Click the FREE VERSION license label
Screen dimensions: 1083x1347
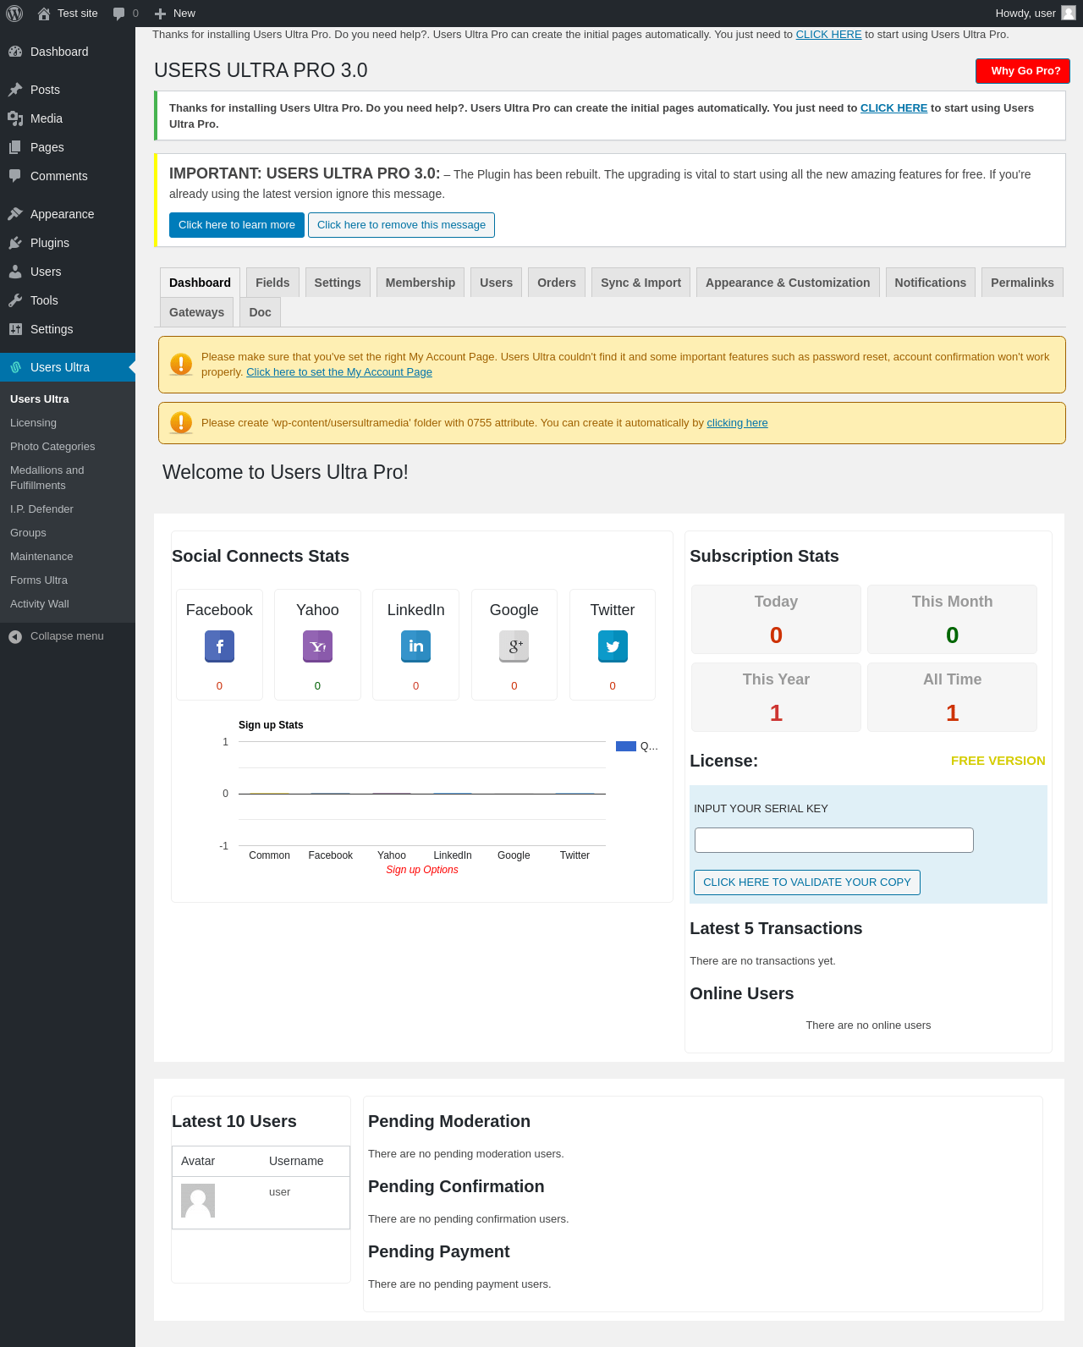998,761
